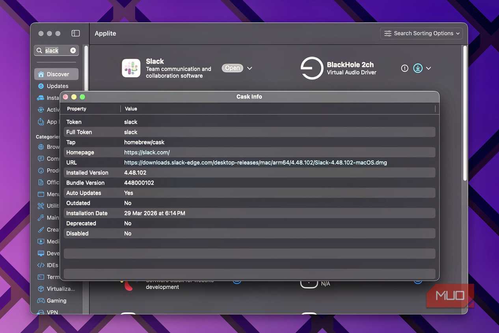This screenshot has height=333, width=499.
Task: Open the Search Sorting Options dropdown
Action: click(421, 34)
